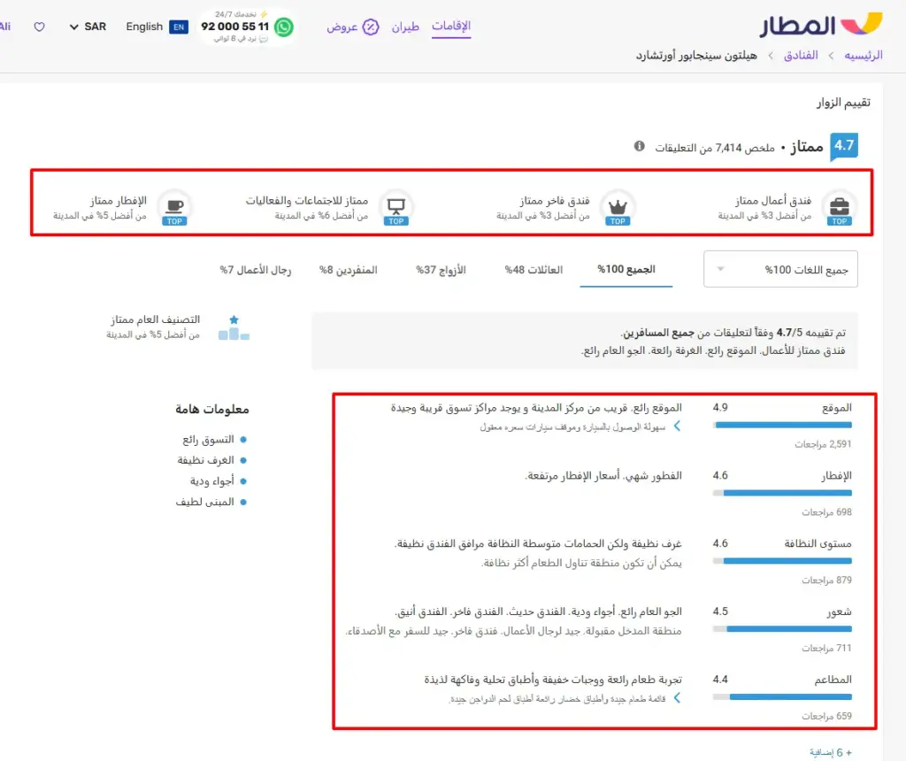The width and height of the screenshot is (906, 761).
Task: Click the offers percent icon
Action: pos(371,27)
